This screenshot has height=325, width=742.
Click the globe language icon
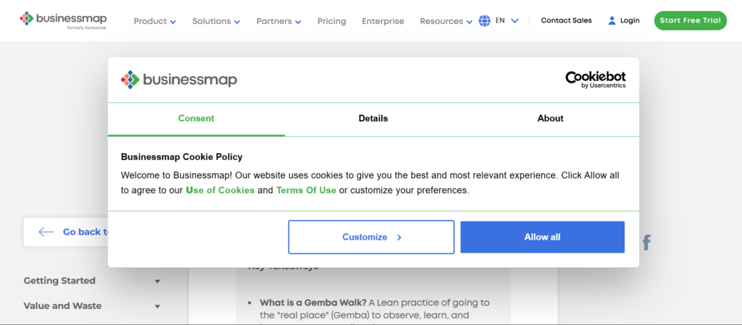pos(485,21)
